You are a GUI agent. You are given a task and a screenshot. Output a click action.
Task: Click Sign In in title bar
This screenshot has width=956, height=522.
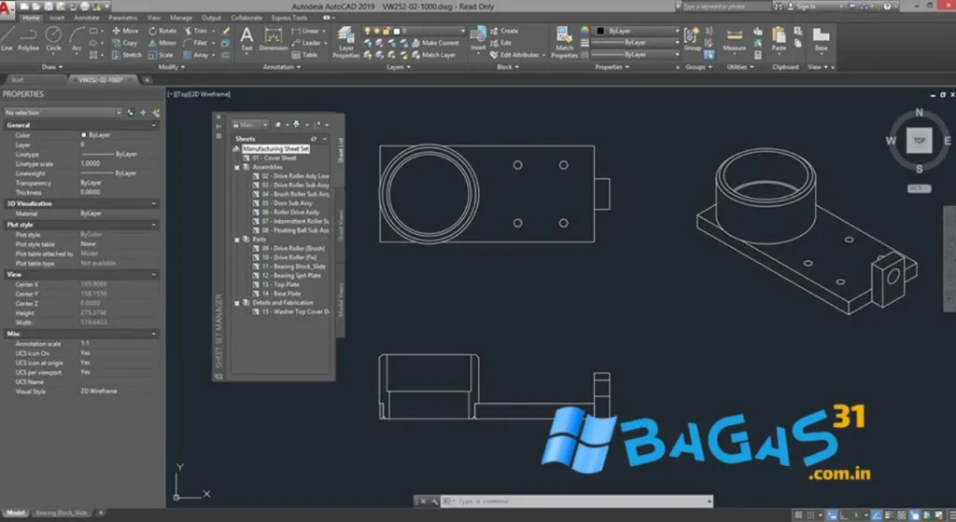(x=800, y=7)
